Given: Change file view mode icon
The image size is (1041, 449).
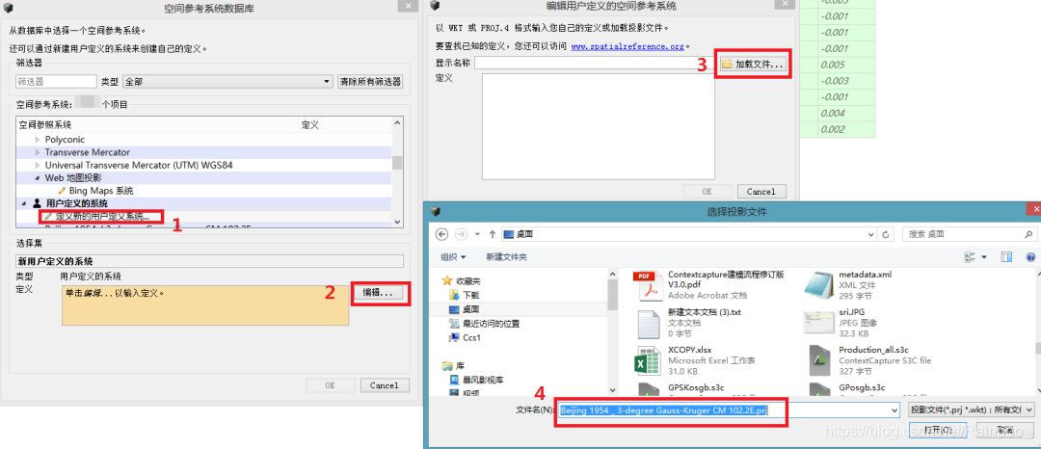Looking at the screenshot, I should 970,256.
